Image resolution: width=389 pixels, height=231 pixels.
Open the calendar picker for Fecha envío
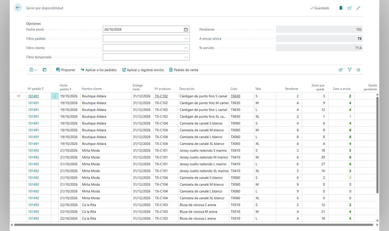186,29
